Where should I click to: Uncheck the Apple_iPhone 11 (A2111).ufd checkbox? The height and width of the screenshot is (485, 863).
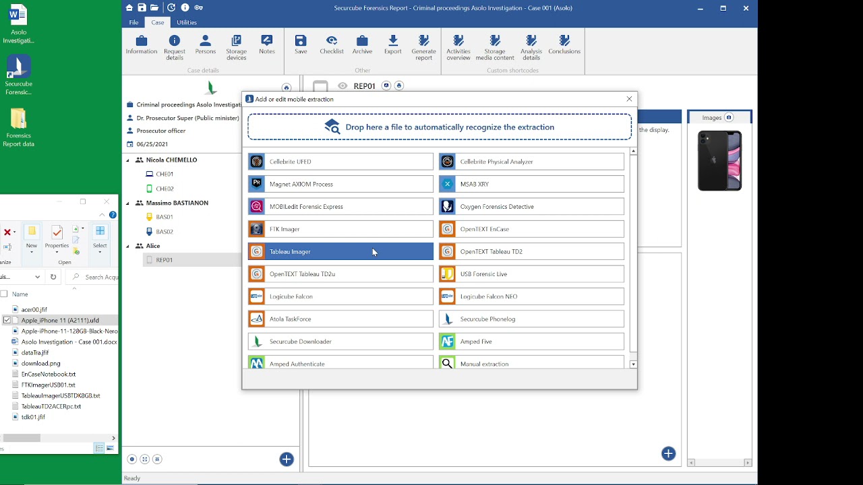pos(7,321)
